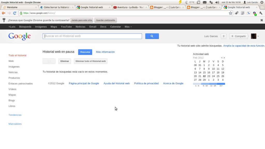This screenshot has width=265, height=149.
Task: Click the red extension icon with green badge
Action: tap(255, 13)
